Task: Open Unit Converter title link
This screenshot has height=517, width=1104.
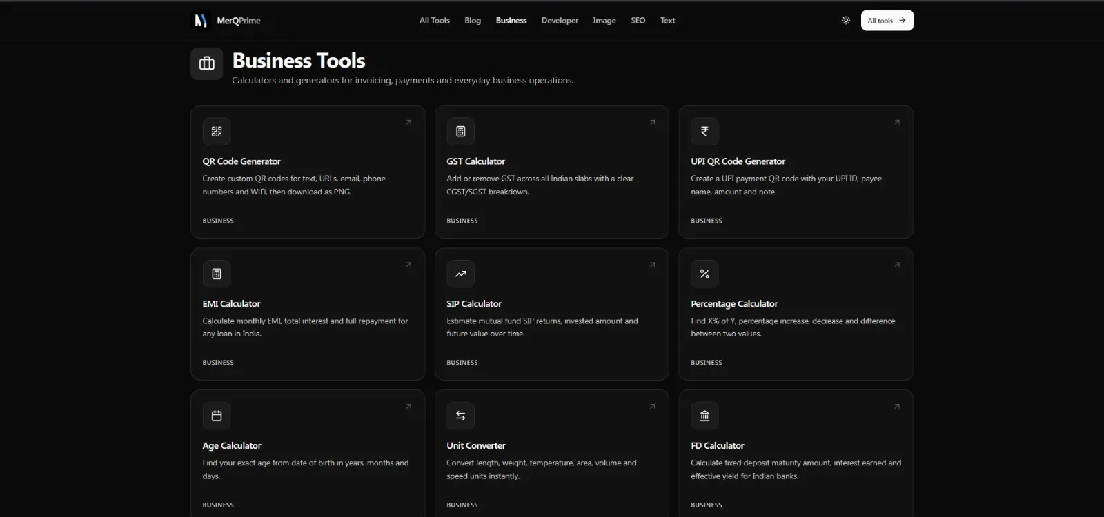Action: [x=476, y=445]
